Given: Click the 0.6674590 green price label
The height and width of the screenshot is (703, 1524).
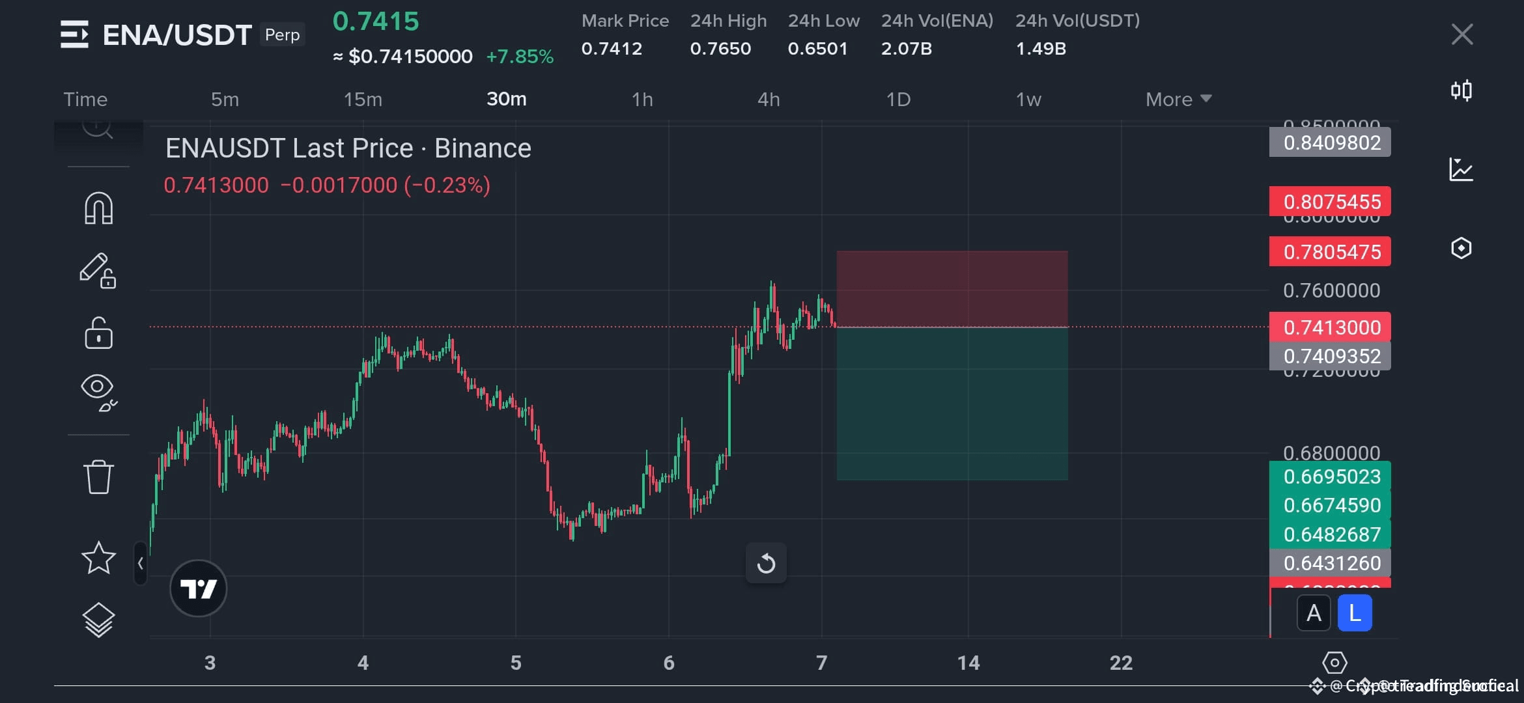Looking at the screenshot, I should (x=1330, y=505).
